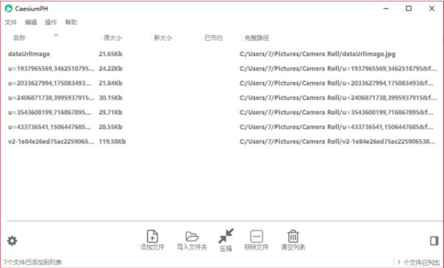The image size is (444, 268).
Task: Click the 21.84Kb size value
Action: tap(111, 83)
